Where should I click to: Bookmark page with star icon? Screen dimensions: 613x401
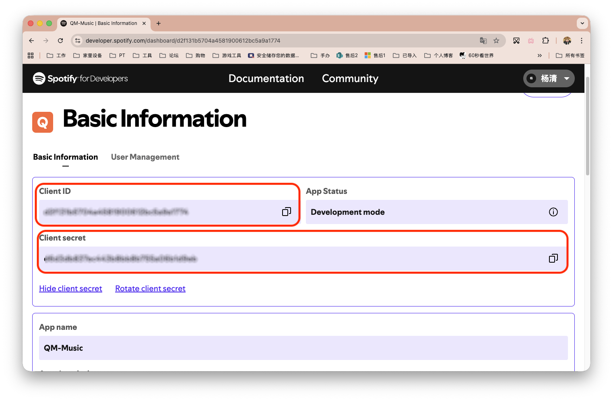[496, 41]
